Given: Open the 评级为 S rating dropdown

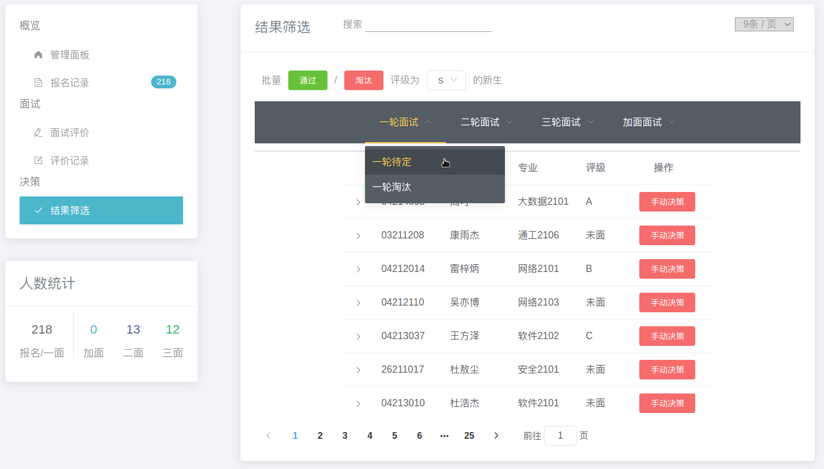Looking at the screenshot, I should point(446,80).
